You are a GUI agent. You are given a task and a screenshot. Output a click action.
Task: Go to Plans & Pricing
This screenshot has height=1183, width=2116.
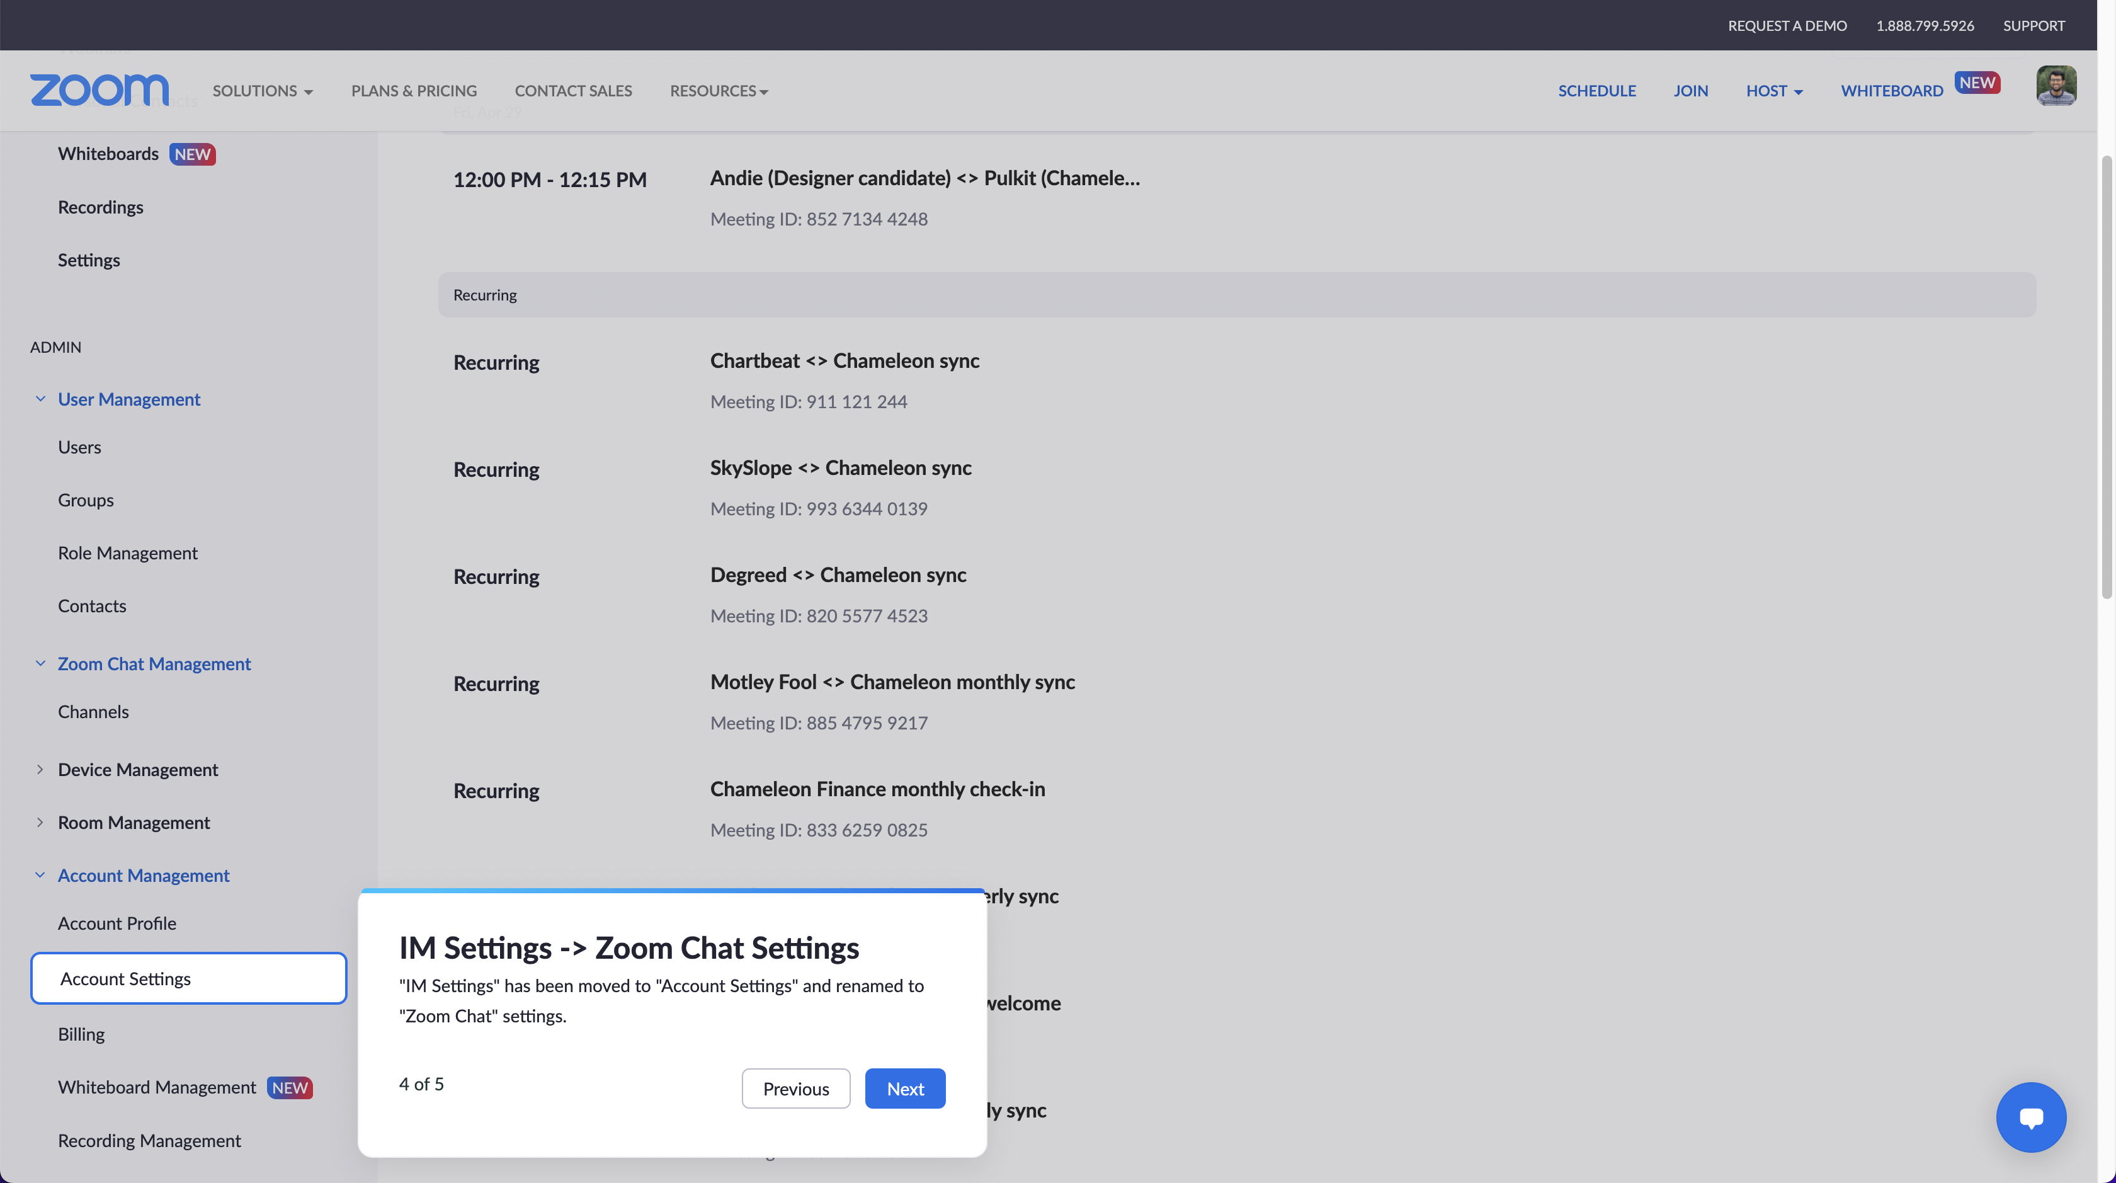click(x=414, y=90)
